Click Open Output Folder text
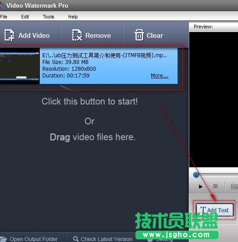 point(34,239)
